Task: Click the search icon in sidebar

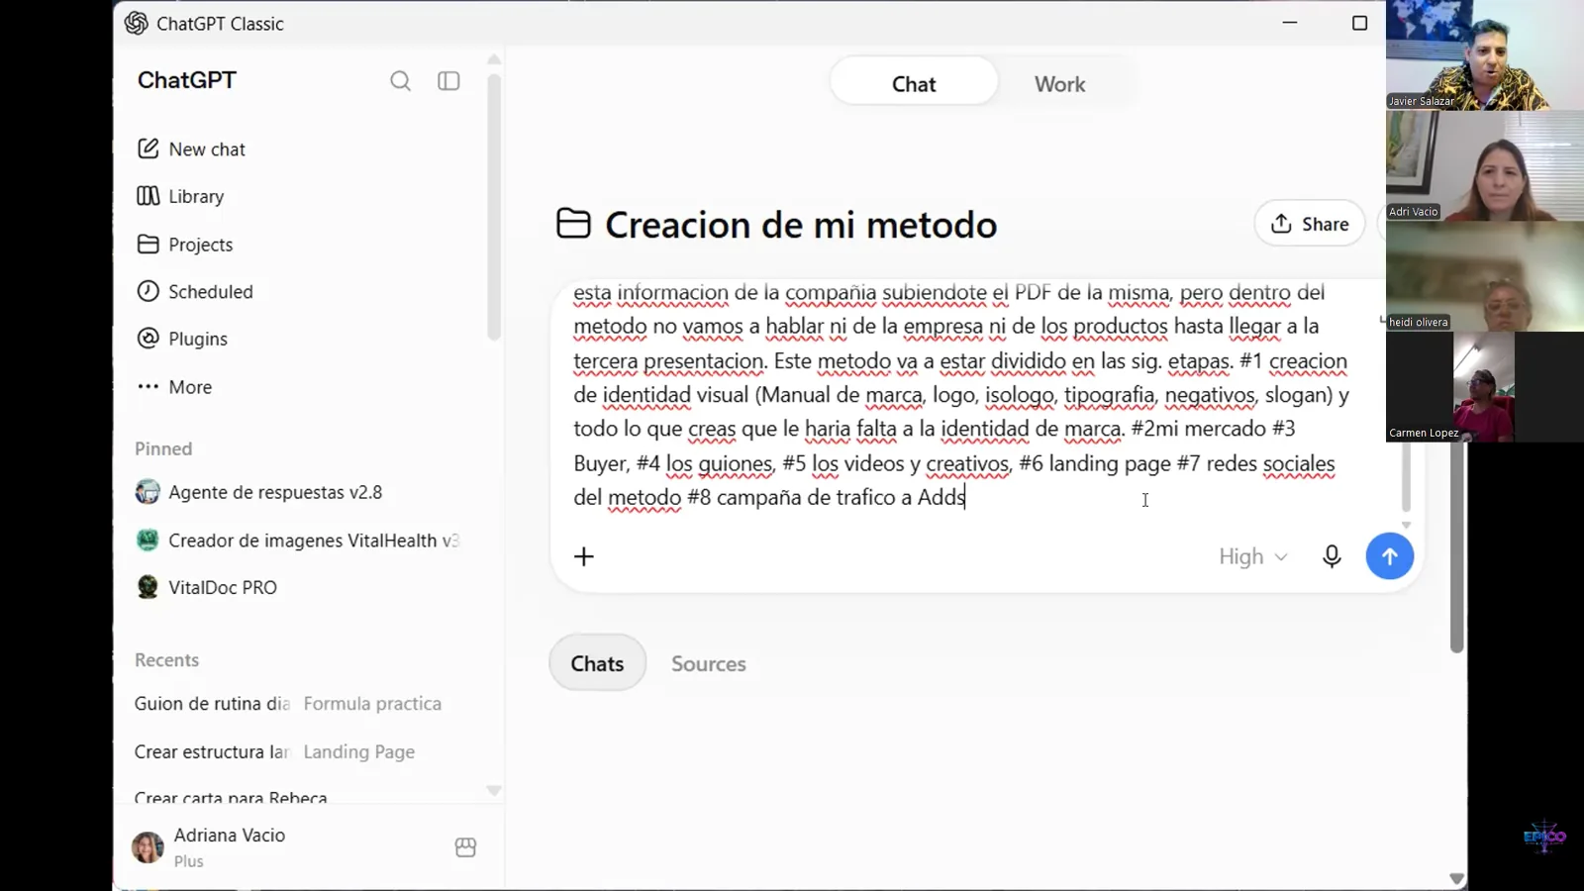Action: tap(400, 81)
